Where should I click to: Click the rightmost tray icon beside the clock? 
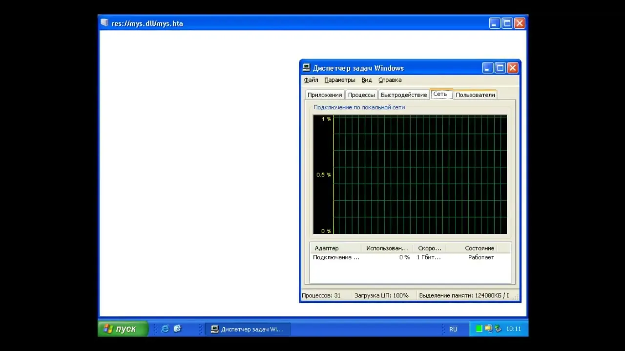498,329
